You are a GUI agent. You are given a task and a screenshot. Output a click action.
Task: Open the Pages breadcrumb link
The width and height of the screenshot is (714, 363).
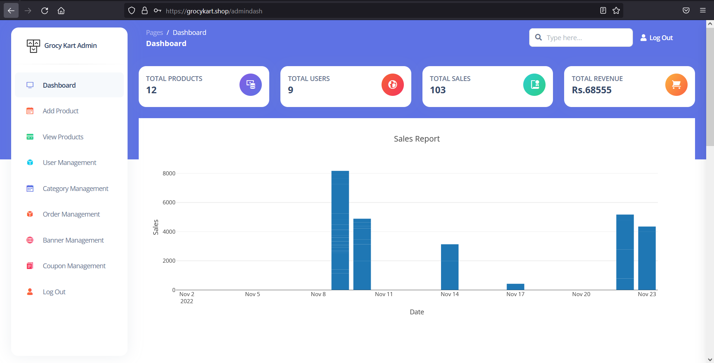click(154, 32)
